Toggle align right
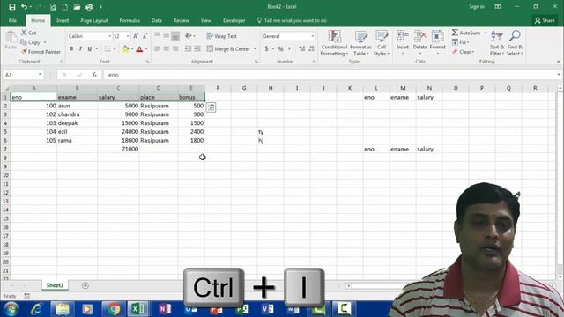This screenshot has height=317, width=564. tap(175, 48)
